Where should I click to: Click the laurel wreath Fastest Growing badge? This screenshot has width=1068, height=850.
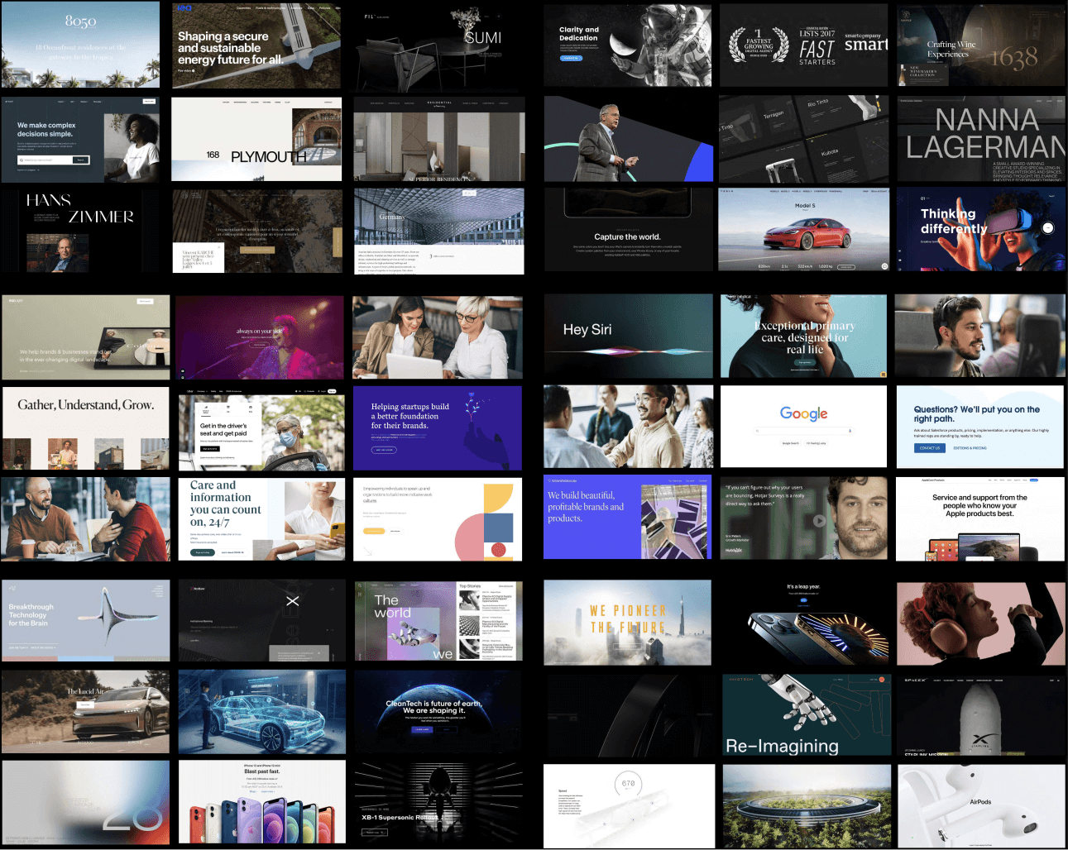point(758,45)
